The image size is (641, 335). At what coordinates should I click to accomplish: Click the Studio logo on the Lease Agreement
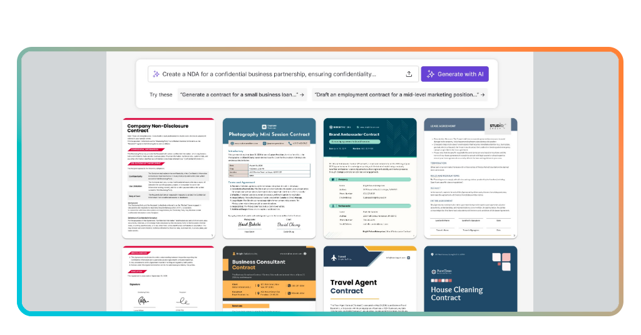(x=498, y=125)
